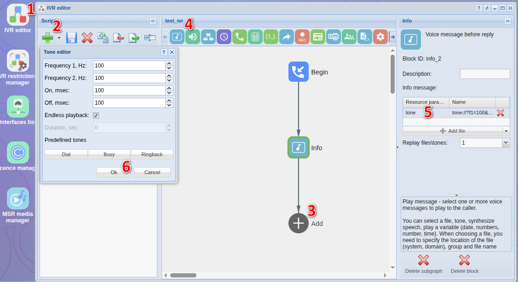
Task: Open MSR media manager desktop icon
Action: click(x=18, y=205)
